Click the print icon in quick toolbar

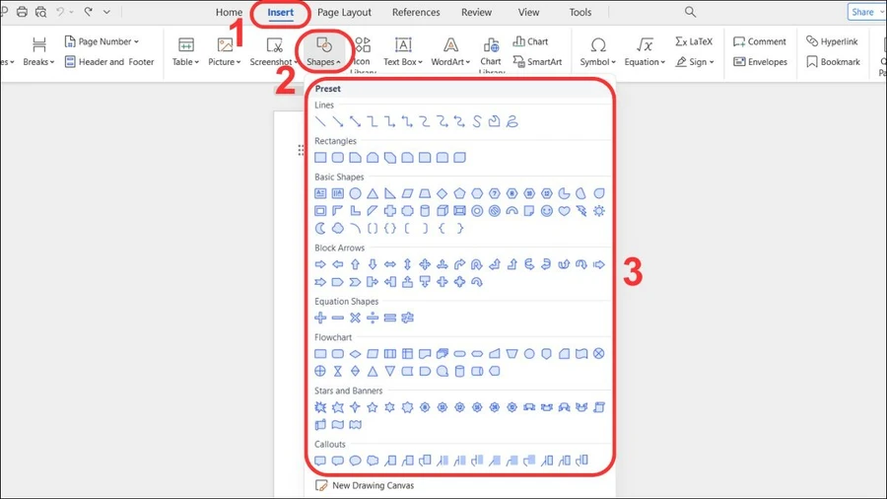[x=22, y=12]
